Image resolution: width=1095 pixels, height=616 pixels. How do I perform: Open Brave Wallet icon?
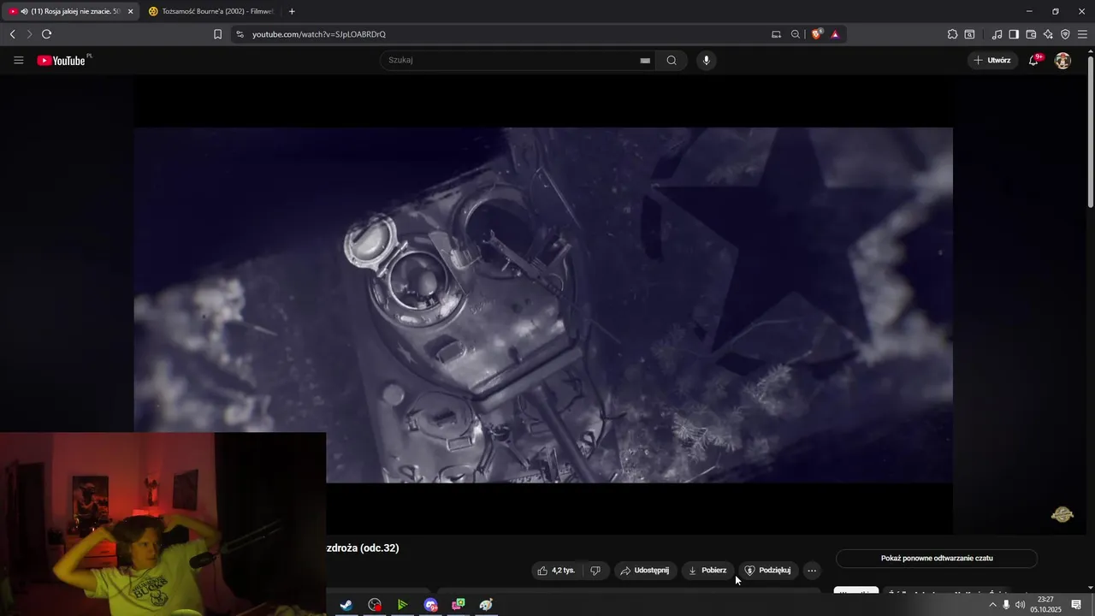coord(1031,34)
